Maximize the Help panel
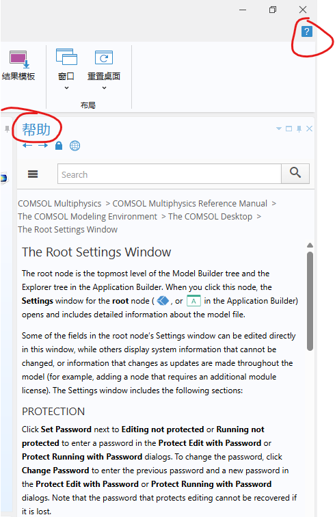The height and width of the screenshot is (517, 335). (289, 129)
